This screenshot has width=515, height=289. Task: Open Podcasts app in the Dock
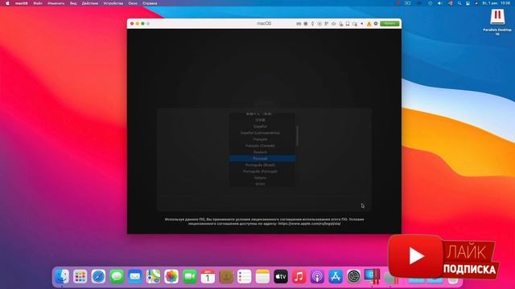click(x=317, y=276)
